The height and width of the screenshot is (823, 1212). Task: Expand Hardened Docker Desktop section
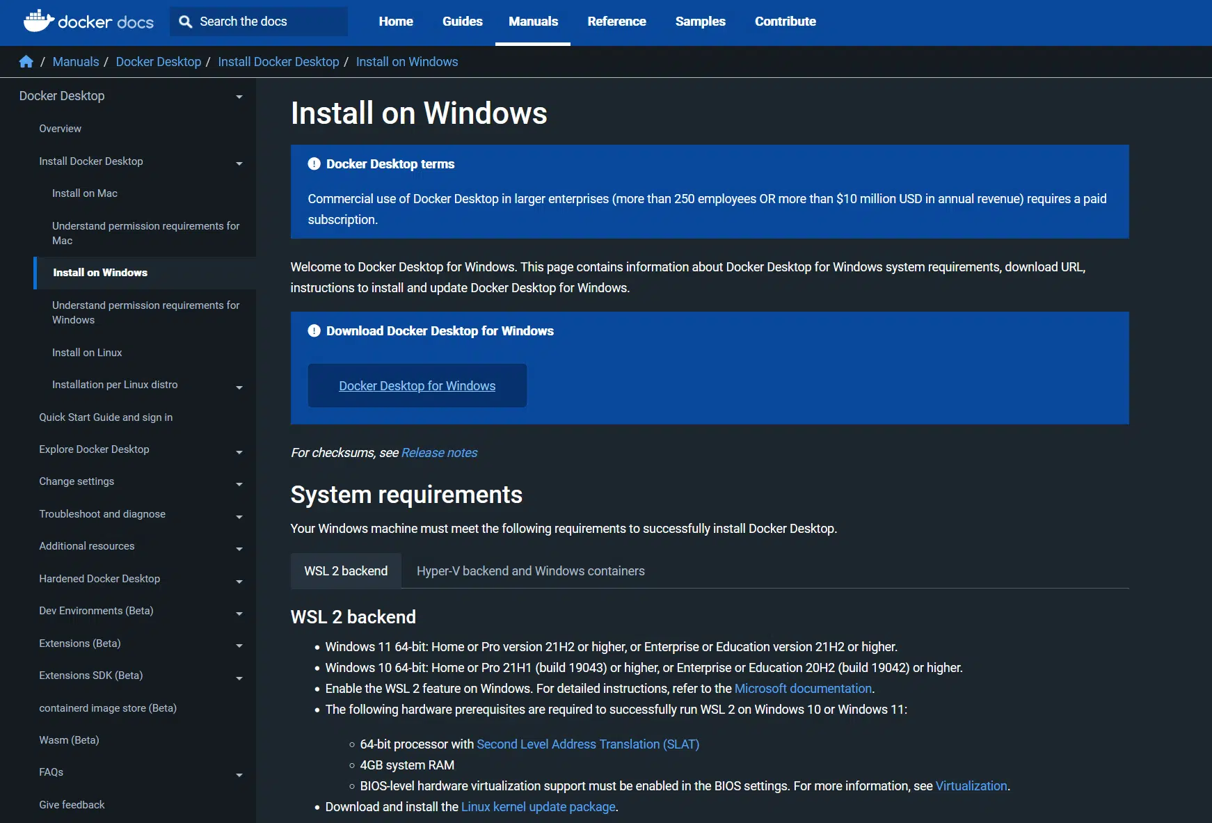pos(239,582)
